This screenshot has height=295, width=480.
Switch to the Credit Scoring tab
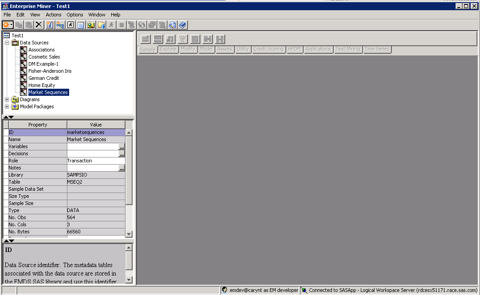click(268, 49)
